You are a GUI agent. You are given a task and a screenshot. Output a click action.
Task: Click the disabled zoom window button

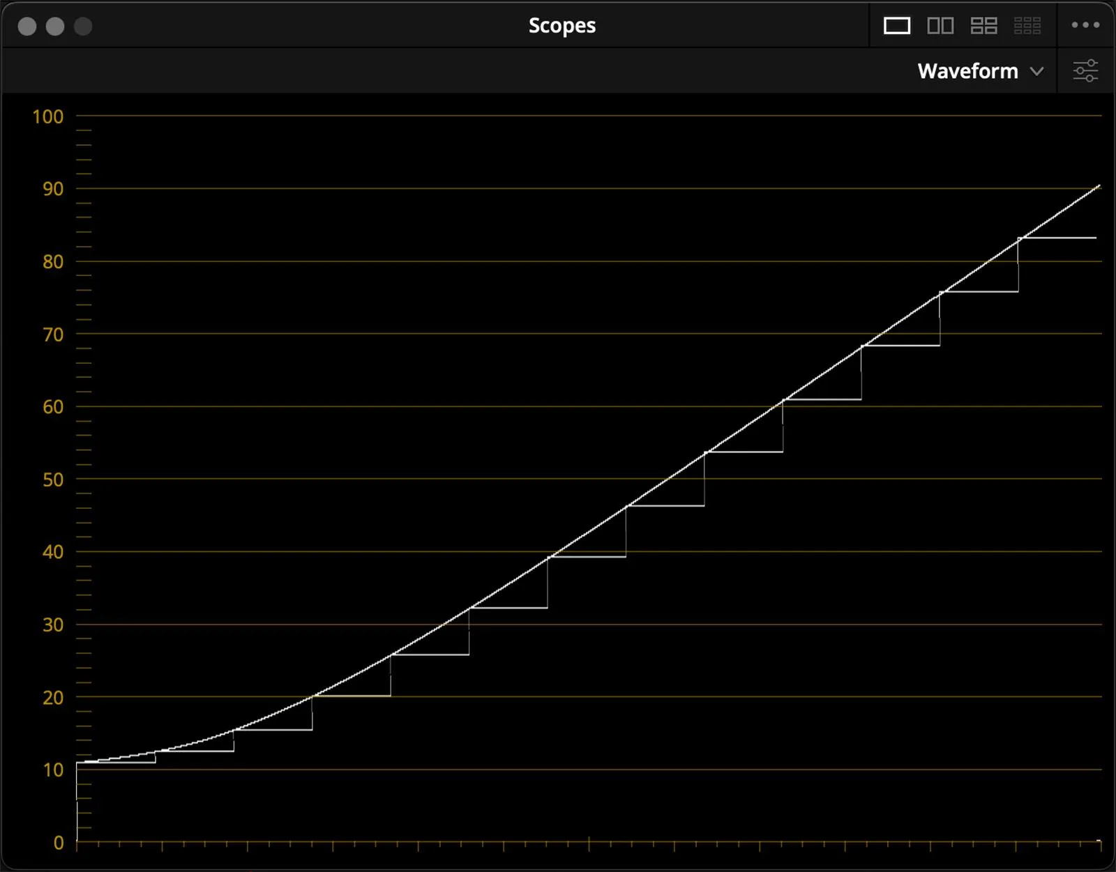tap(83, 26)
